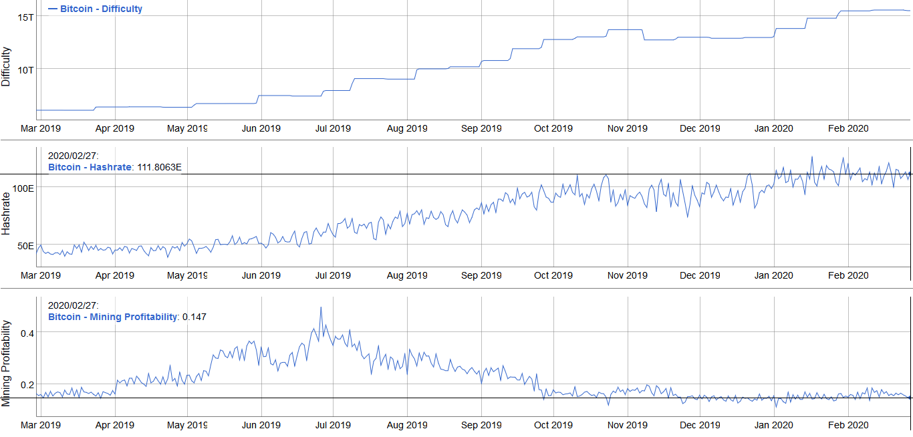
Task: Select the 50E tick on Hashrate axis
Action: (x=26, y=245)
